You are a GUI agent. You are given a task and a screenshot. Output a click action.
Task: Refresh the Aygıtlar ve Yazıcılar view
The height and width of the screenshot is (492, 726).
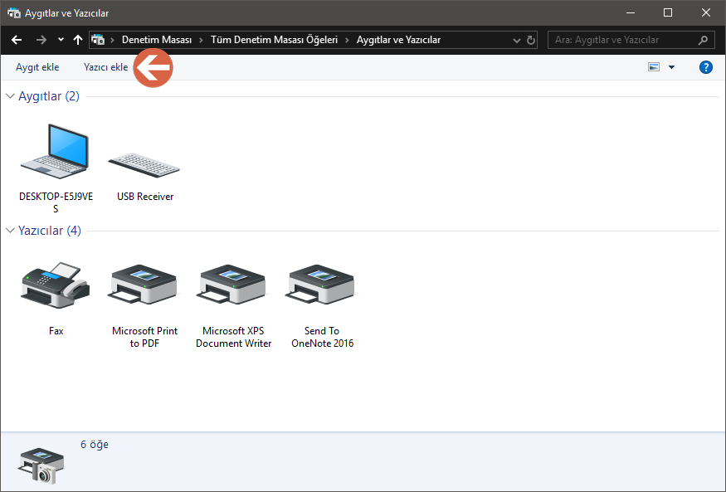(531, 41)
